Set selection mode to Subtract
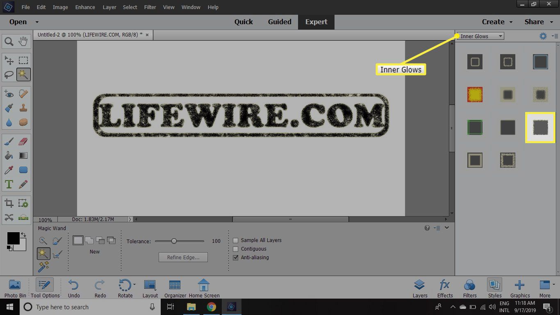 click(x=100, y=240)
